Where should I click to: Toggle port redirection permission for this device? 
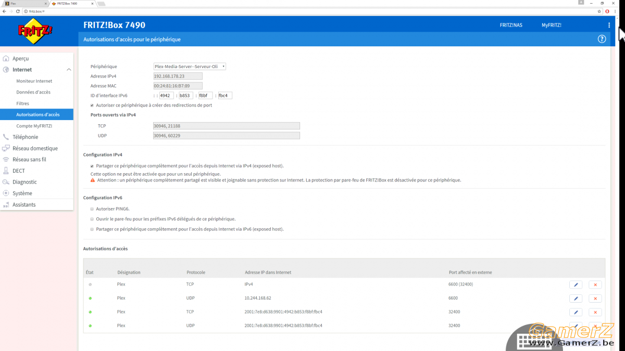(x=92, y=105)
